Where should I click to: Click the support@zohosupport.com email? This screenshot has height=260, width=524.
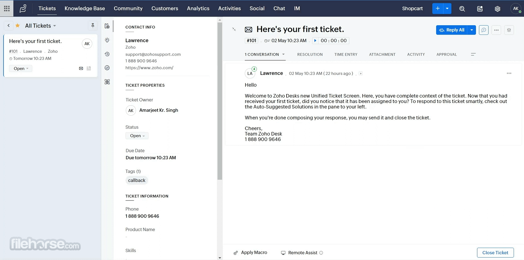click(153, 54)
